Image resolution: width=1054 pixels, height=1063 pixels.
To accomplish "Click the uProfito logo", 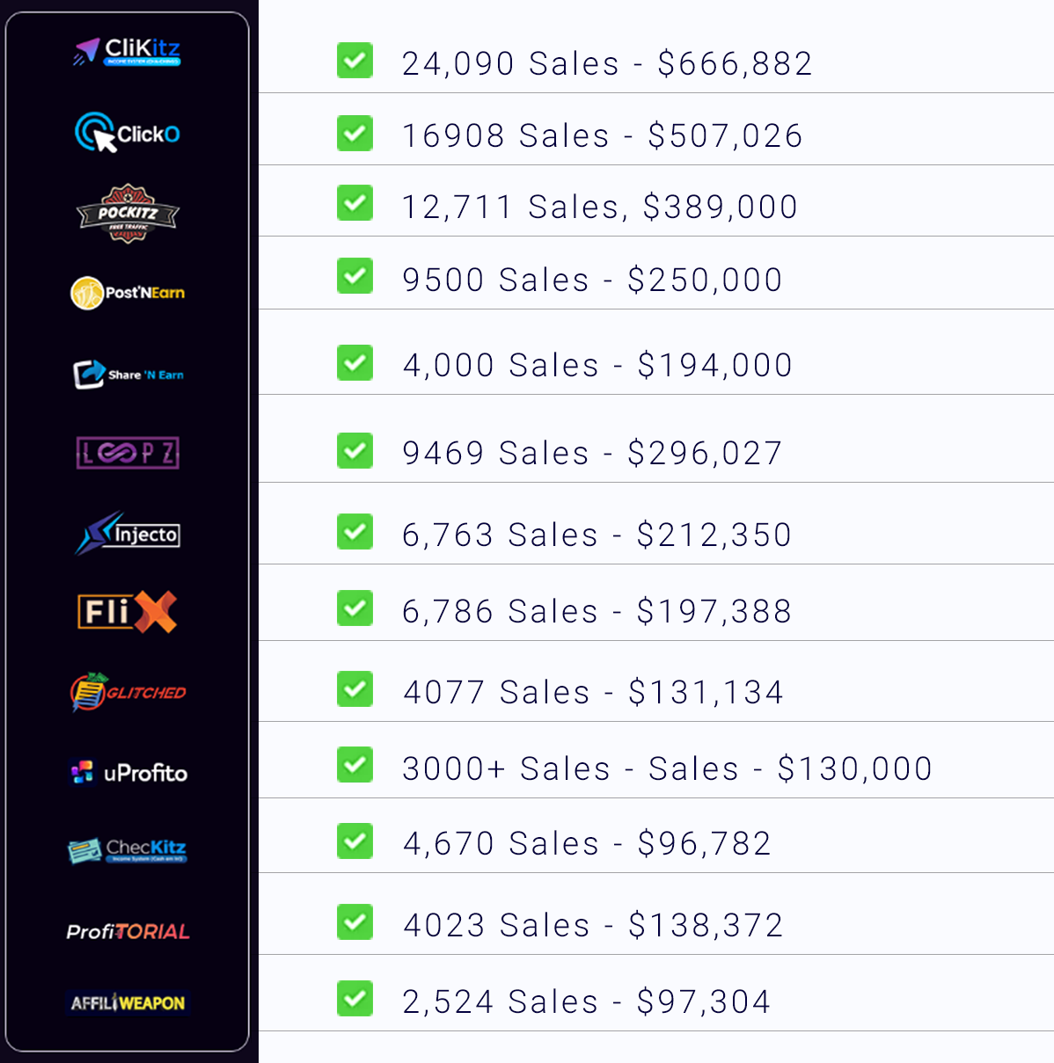I will point(128,773).
